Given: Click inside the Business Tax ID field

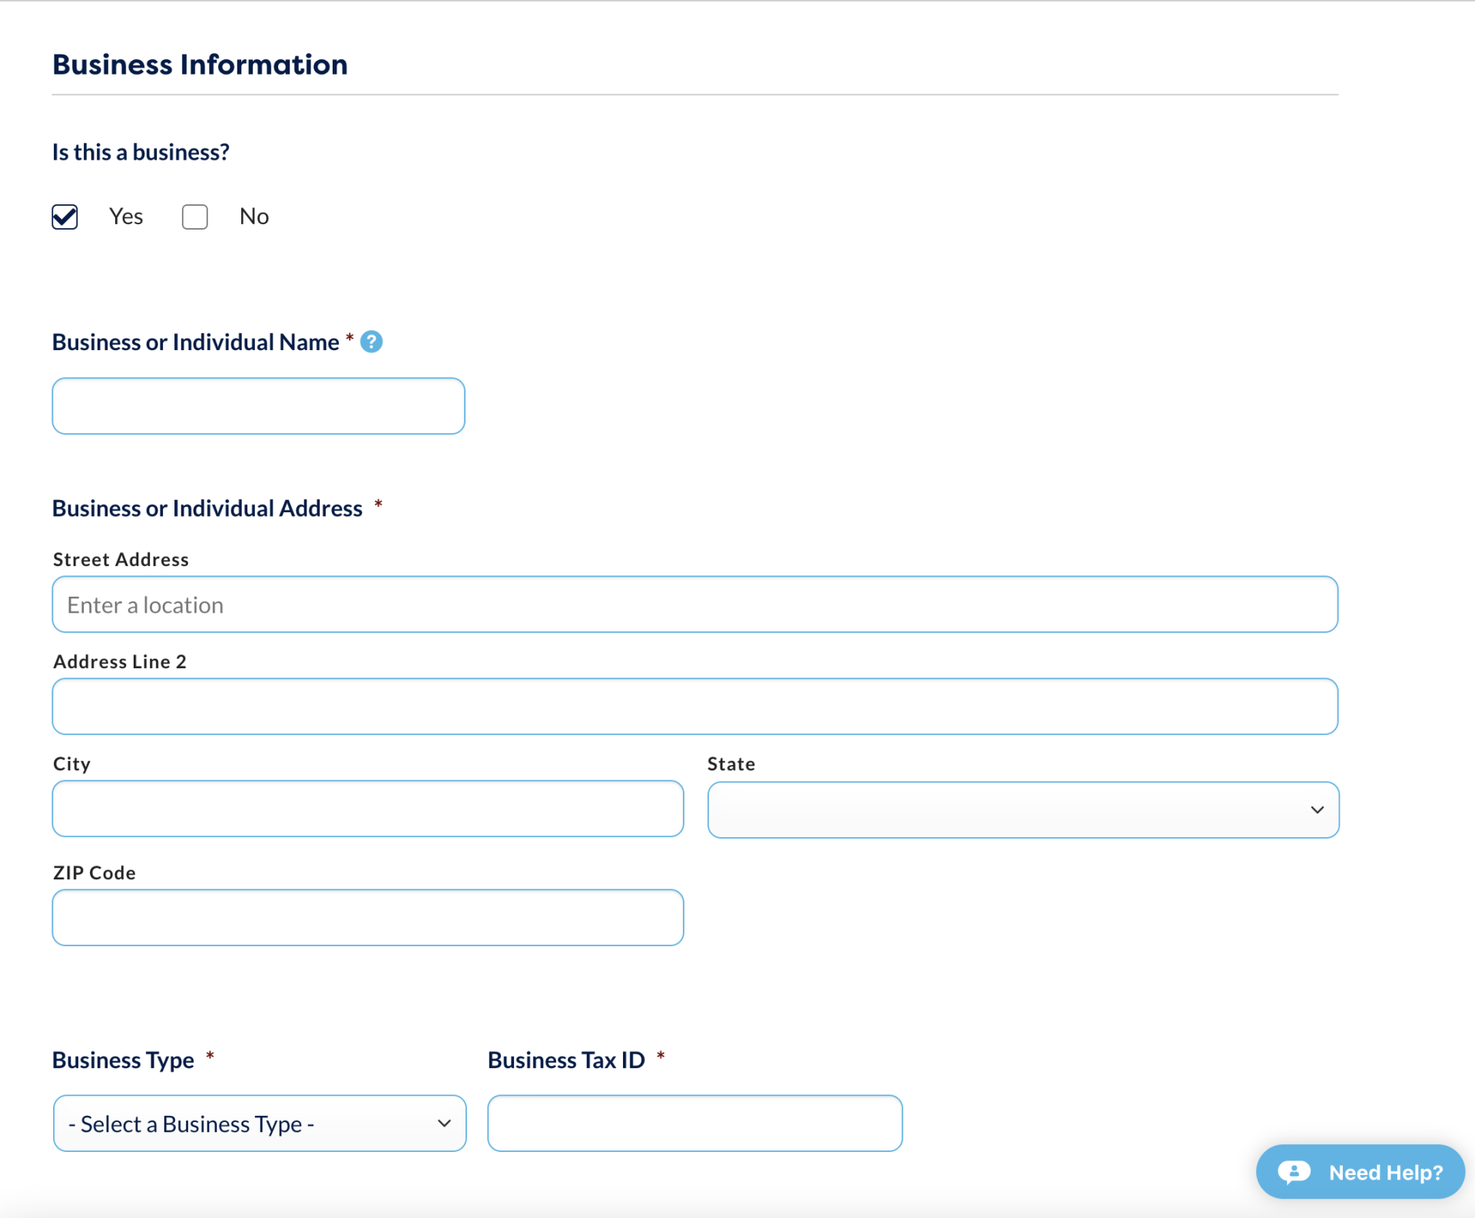Looking at the screenshot, I should (x=694, y=1123).
